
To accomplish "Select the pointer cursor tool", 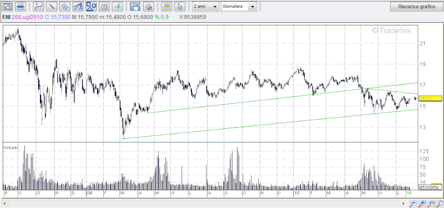I will point(180,6).
